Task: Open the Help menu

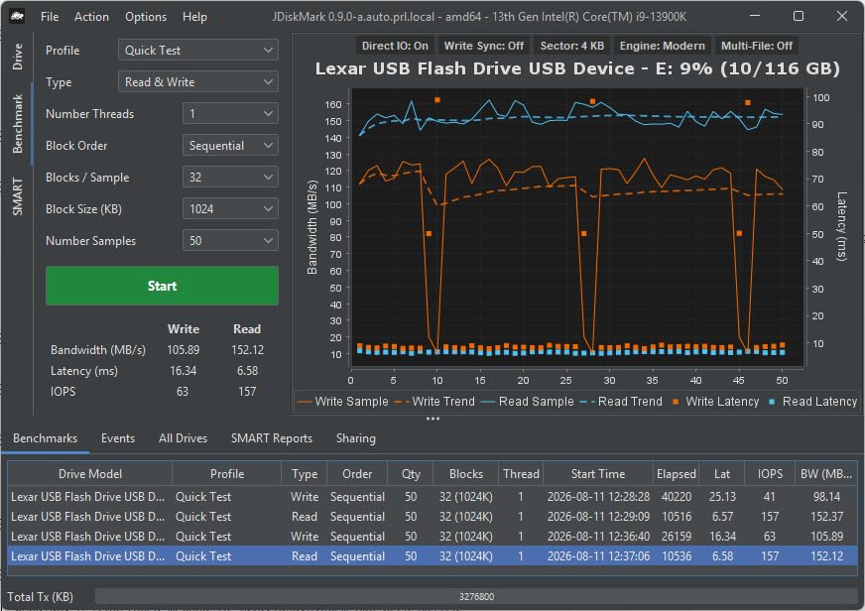Action: 194,17
